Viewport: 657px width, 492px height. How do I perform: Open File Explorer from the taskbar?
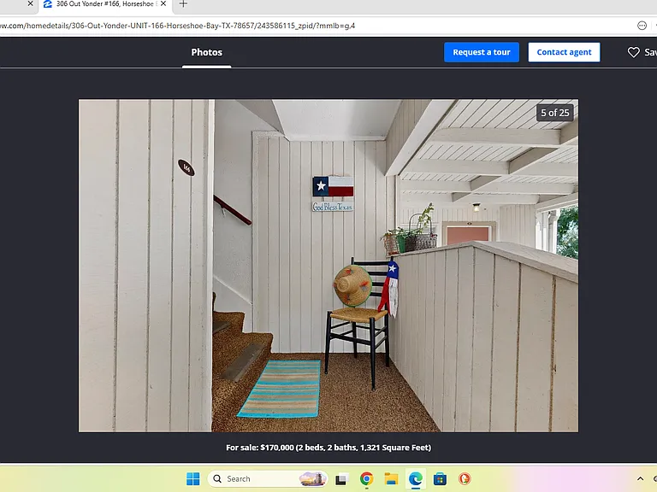[x=391, y=478]
